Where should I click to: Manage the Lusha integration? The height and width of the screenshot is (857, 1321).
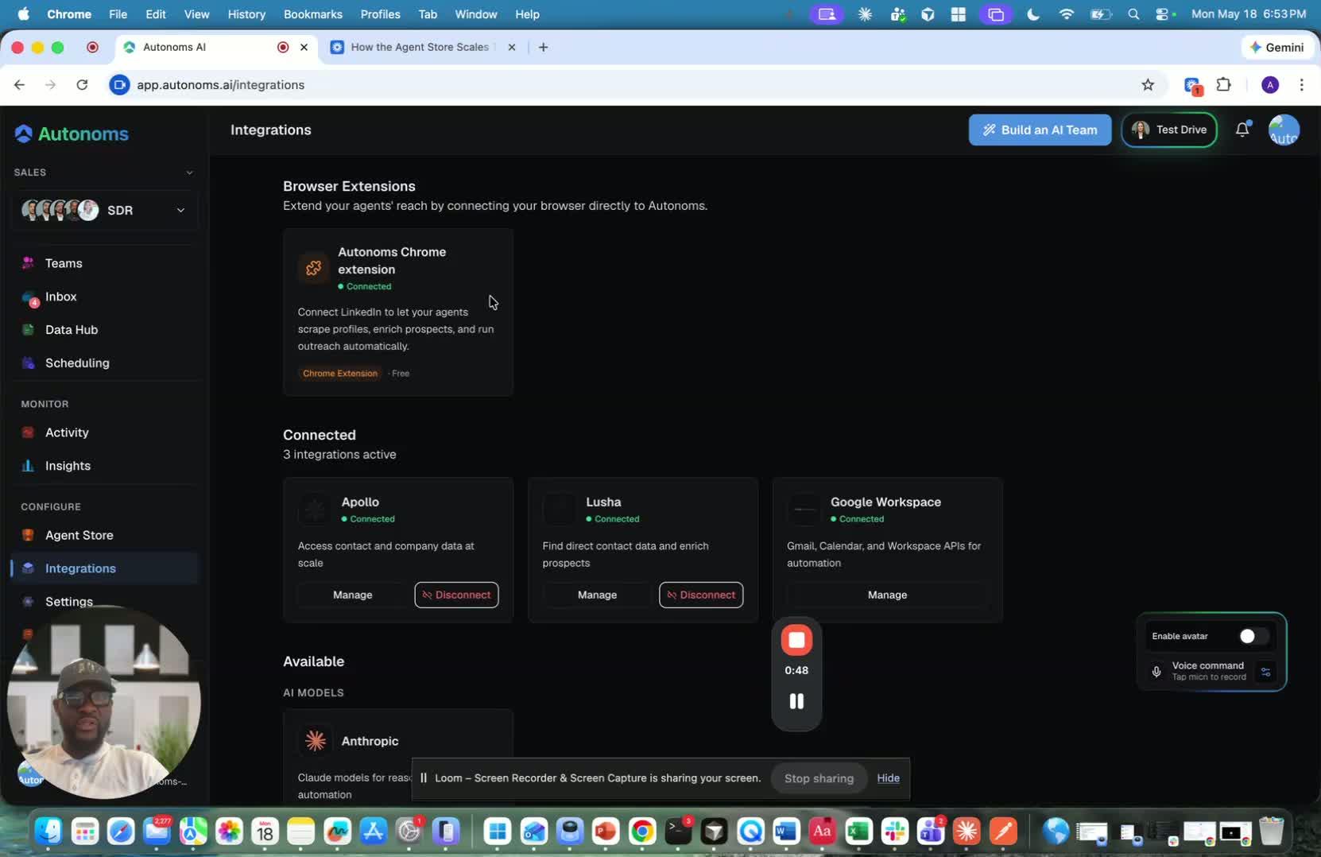[597, 595]
